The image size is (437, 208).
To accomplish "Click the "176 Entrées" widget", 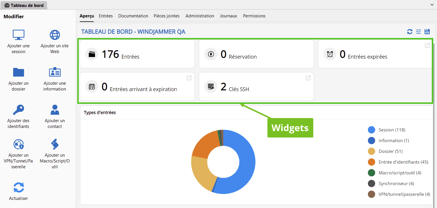I will click(x=137, y=54).
